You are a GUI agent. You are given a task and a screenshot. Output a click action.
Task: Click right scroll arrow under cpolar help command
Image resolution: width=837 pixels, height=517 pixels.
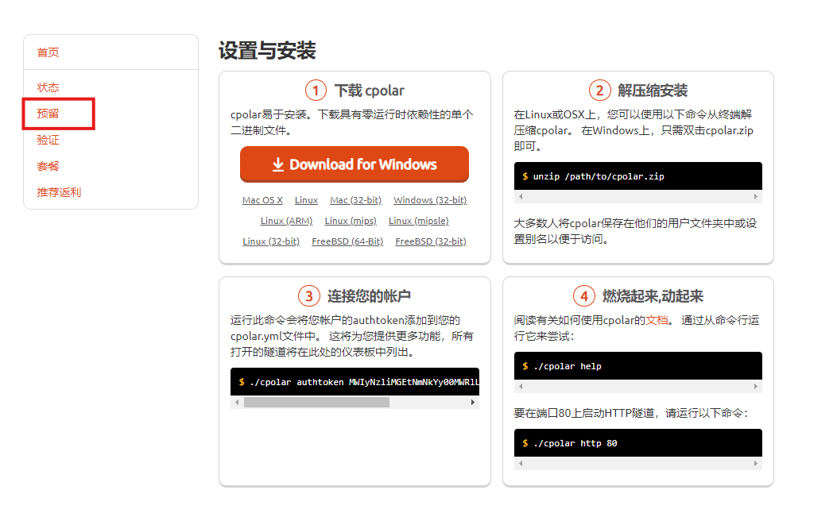tap(755, 386)
